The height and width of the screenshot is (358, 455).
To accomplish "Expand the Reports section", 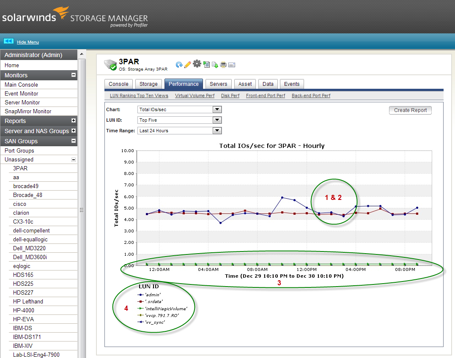I will pos(74,120).
